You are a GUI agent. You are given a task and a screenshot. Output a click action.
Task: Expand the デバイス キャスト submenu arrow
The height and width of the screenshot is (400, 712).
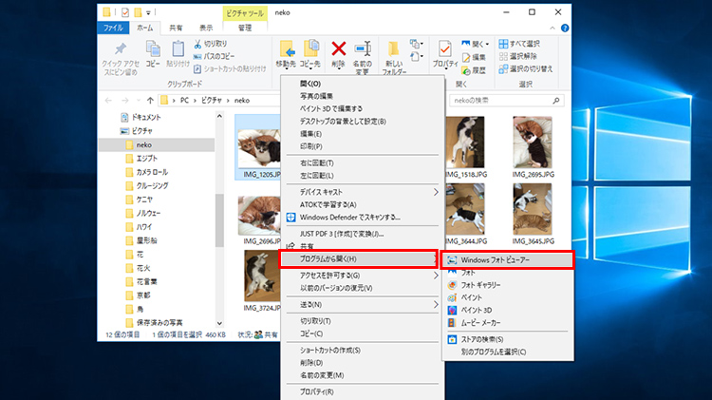(x=436, y=192)
